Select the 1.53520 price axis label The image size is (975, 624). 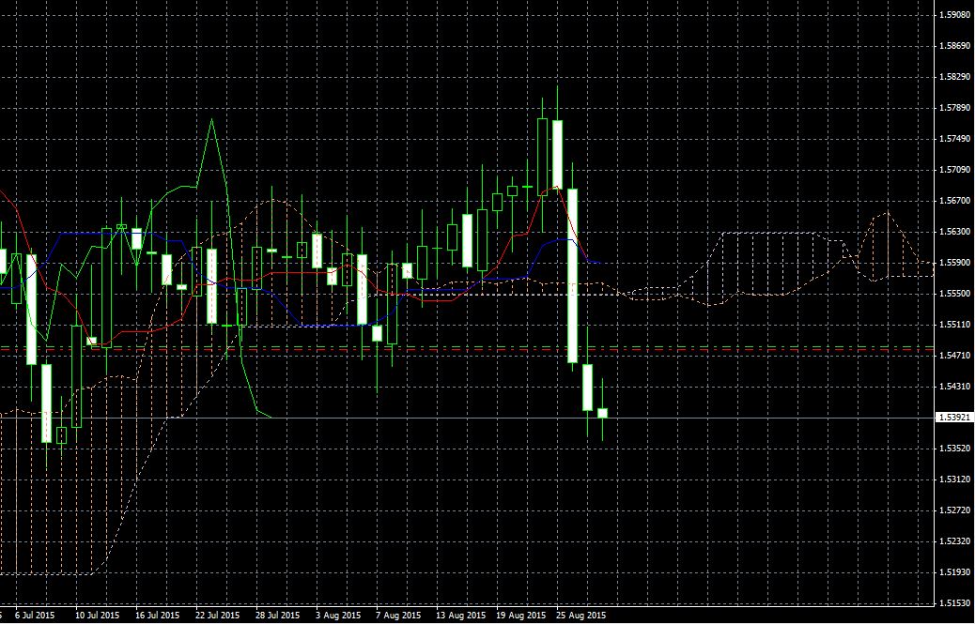click(955, 448)
